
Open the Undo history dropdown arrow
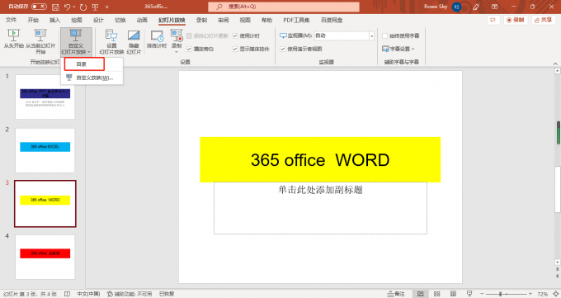pyautogui.click(x=74, y=7)
